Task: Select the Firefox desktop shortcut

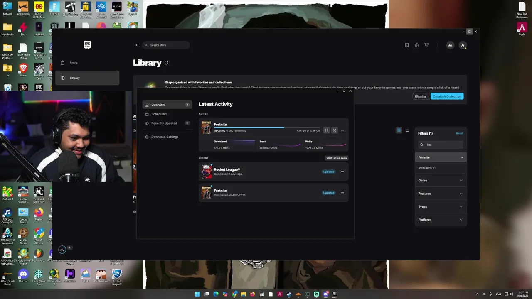Action: 39,215
